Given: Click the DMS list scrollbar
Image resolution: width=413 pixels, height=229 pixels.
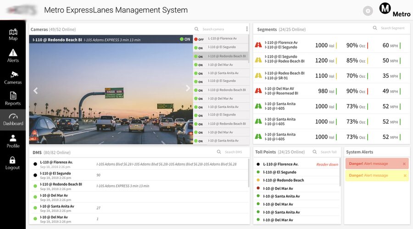Looking at the screenshot, I should pyautogui.click(x=249, y=173).
